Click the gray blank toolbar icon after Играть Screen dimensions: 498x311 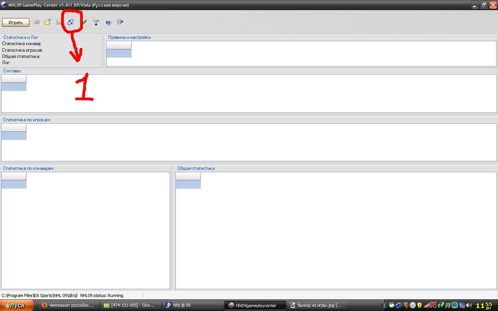pyautogui.click(x=36, y=22)
